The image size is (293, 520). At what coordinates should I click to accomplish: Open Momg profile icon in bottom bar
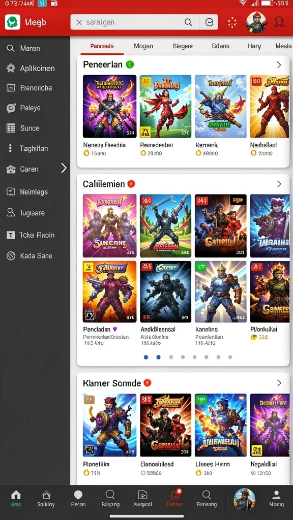pos(276,496)
